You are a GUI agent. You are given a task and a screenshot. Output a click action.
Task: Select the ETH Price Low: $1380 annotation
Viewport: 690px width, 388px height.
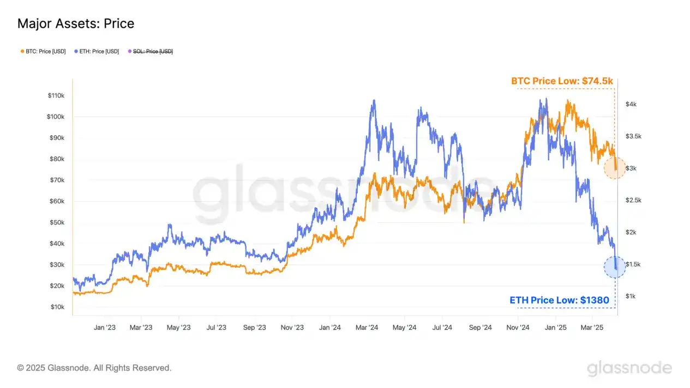(x=559, y=300)
